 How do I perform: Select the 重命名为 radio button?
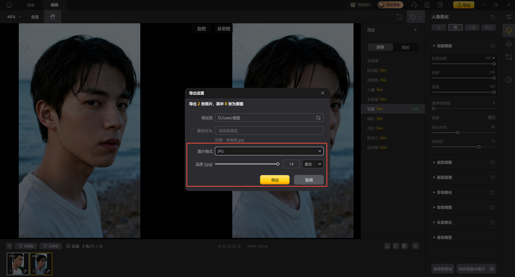192,131
